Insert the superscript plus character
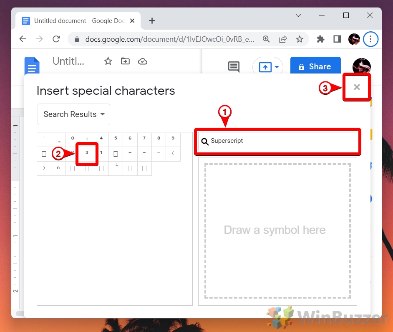This screenshot has width=393, height=332. click(x=130, y=154)
